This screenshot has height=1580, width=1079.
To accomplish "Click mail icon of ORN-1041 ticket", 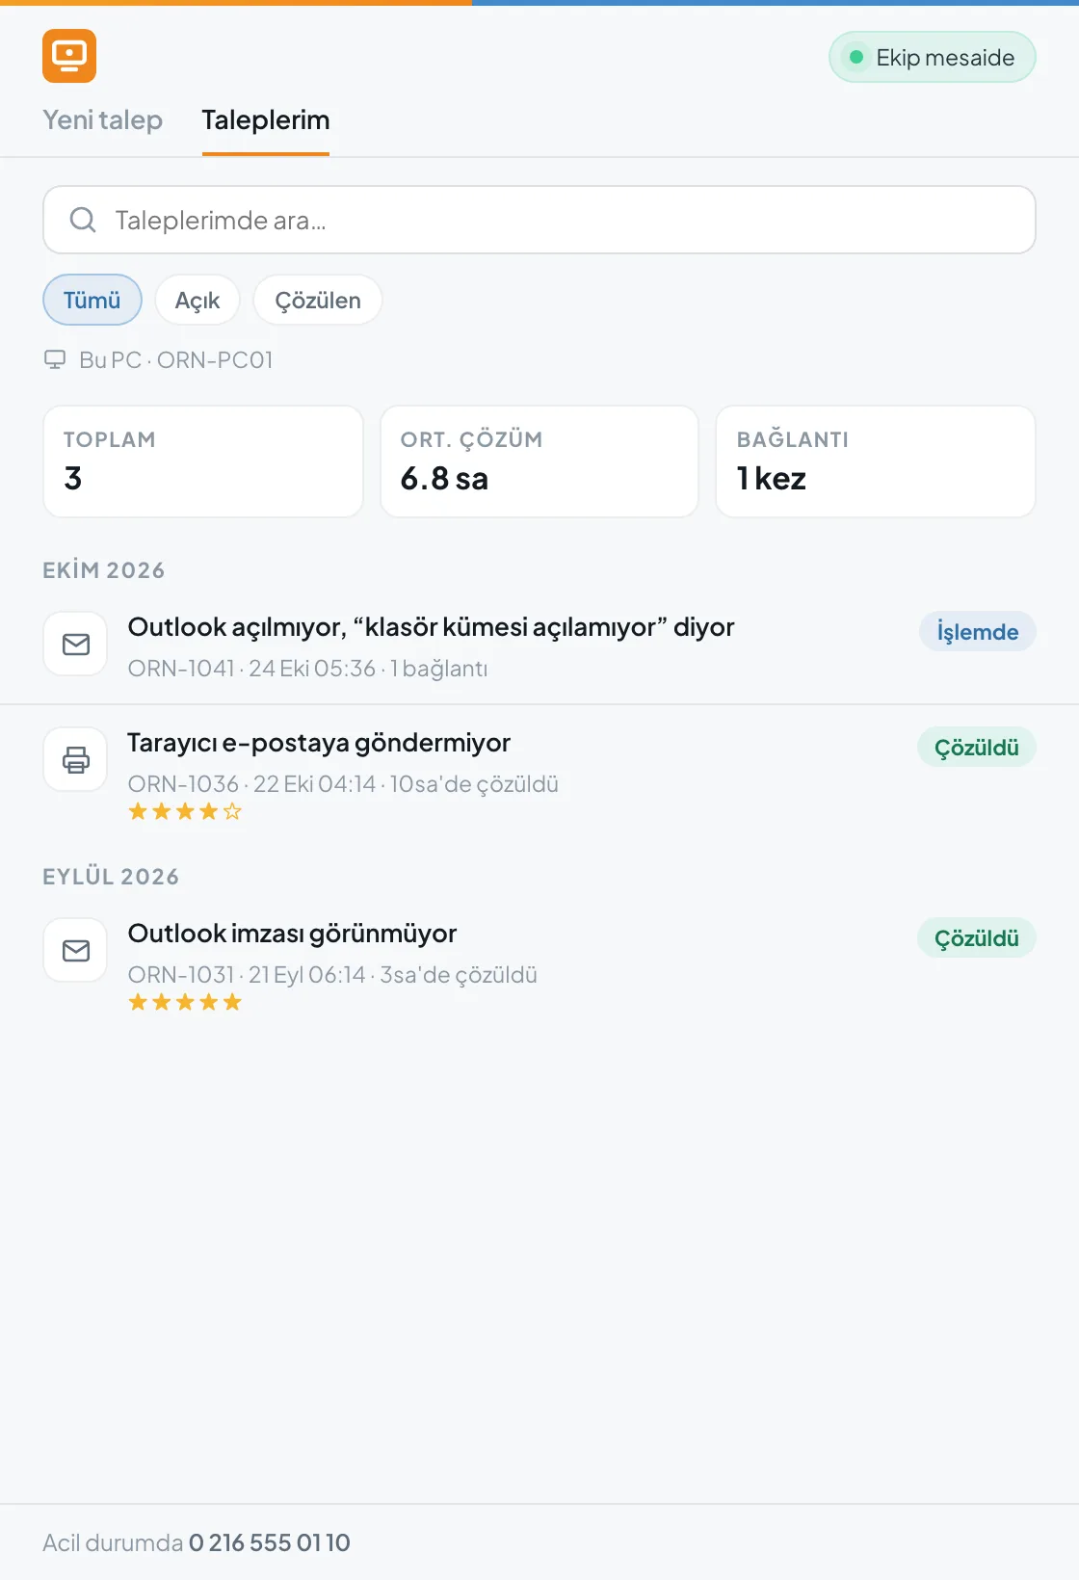I will [x=75, y=644].
